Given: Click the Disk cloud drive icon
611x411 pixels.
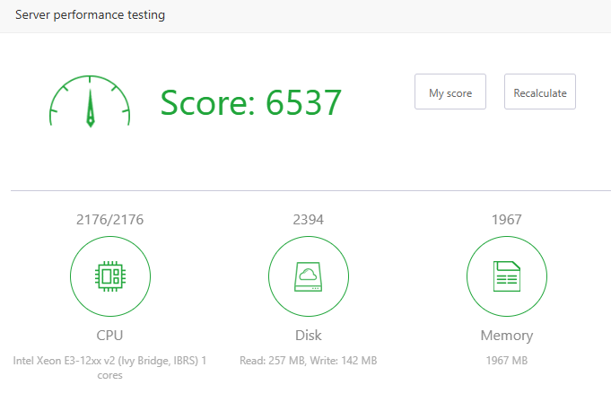Looking at the screenshot, I should pos(309,277).
